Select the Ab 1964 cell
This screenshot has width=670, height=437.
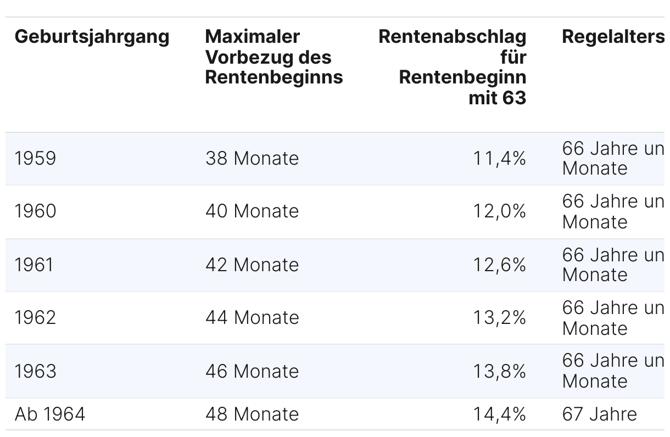pos(50,414)
